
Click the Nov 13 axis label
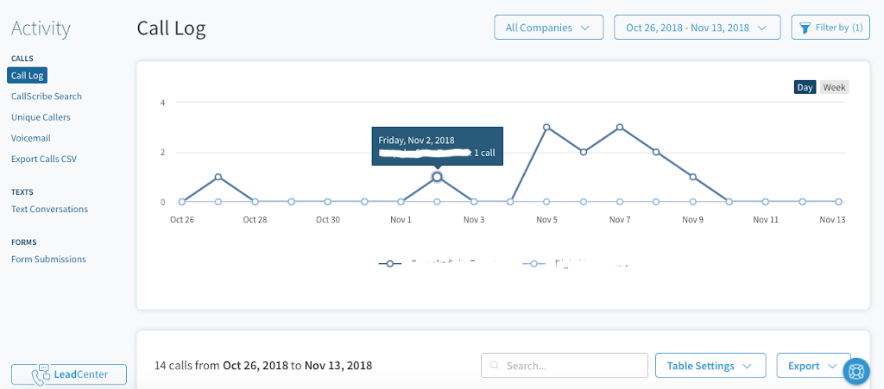tap(833, 220)
